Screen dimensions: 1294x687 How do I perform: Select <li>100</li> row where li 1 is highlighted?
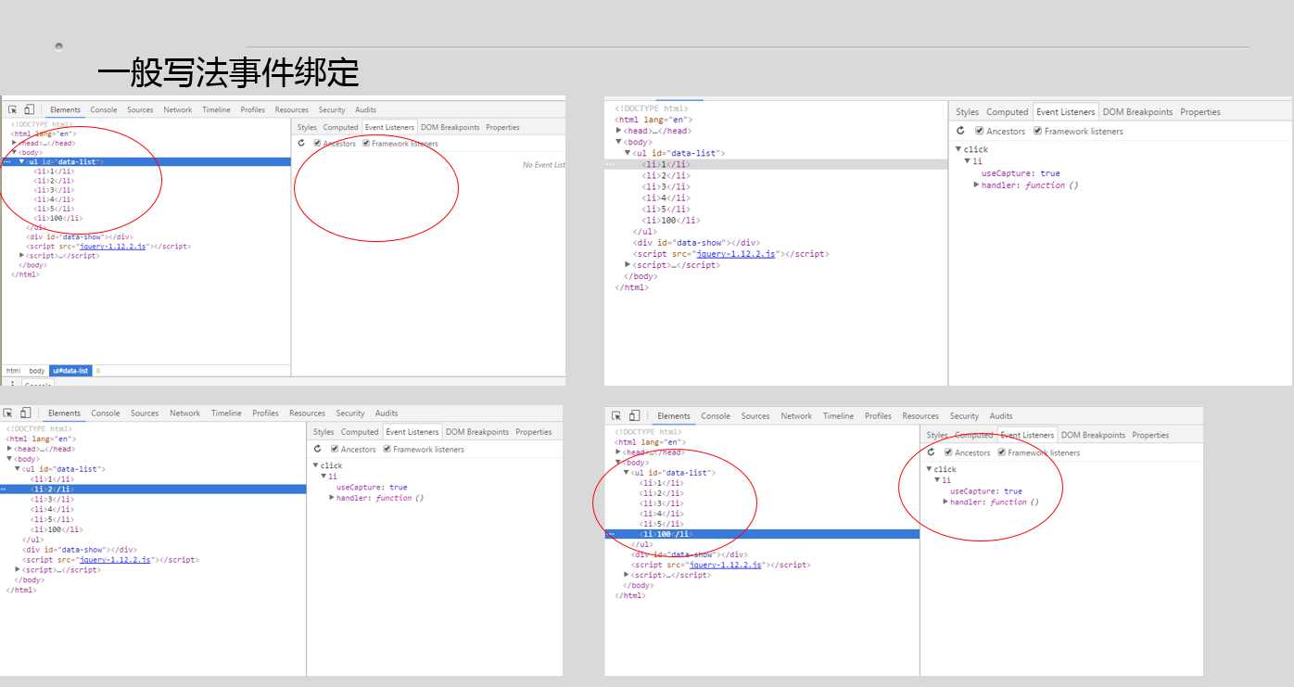tap(776, 221)
